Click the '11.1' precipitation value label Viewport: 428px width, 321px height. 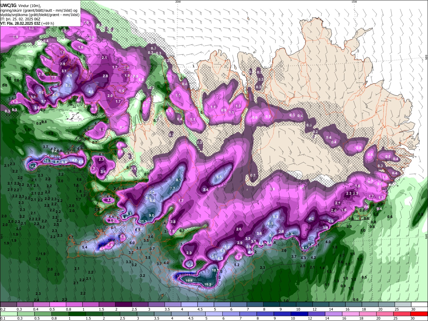(x=143, y=221)
